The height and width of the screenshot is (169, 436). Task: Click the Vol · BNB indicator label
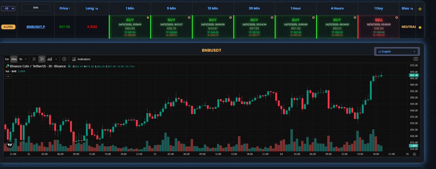pyautogui.click(x=11, y=71)
